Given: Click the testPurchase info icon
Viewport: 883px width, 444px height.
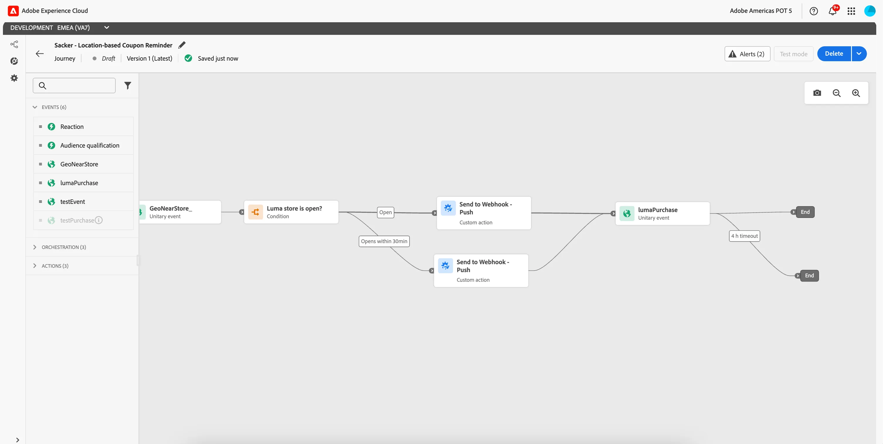Looking at the screenshot, I should 99,220.
